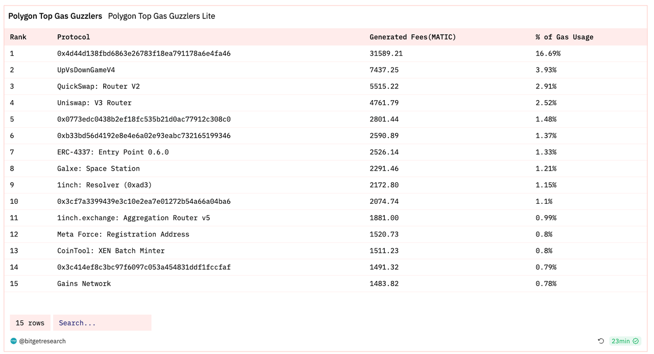This screenshot has height=354, width=654.
Task: Click the Uniswap: V3 Router row
Action: (94, 103)
